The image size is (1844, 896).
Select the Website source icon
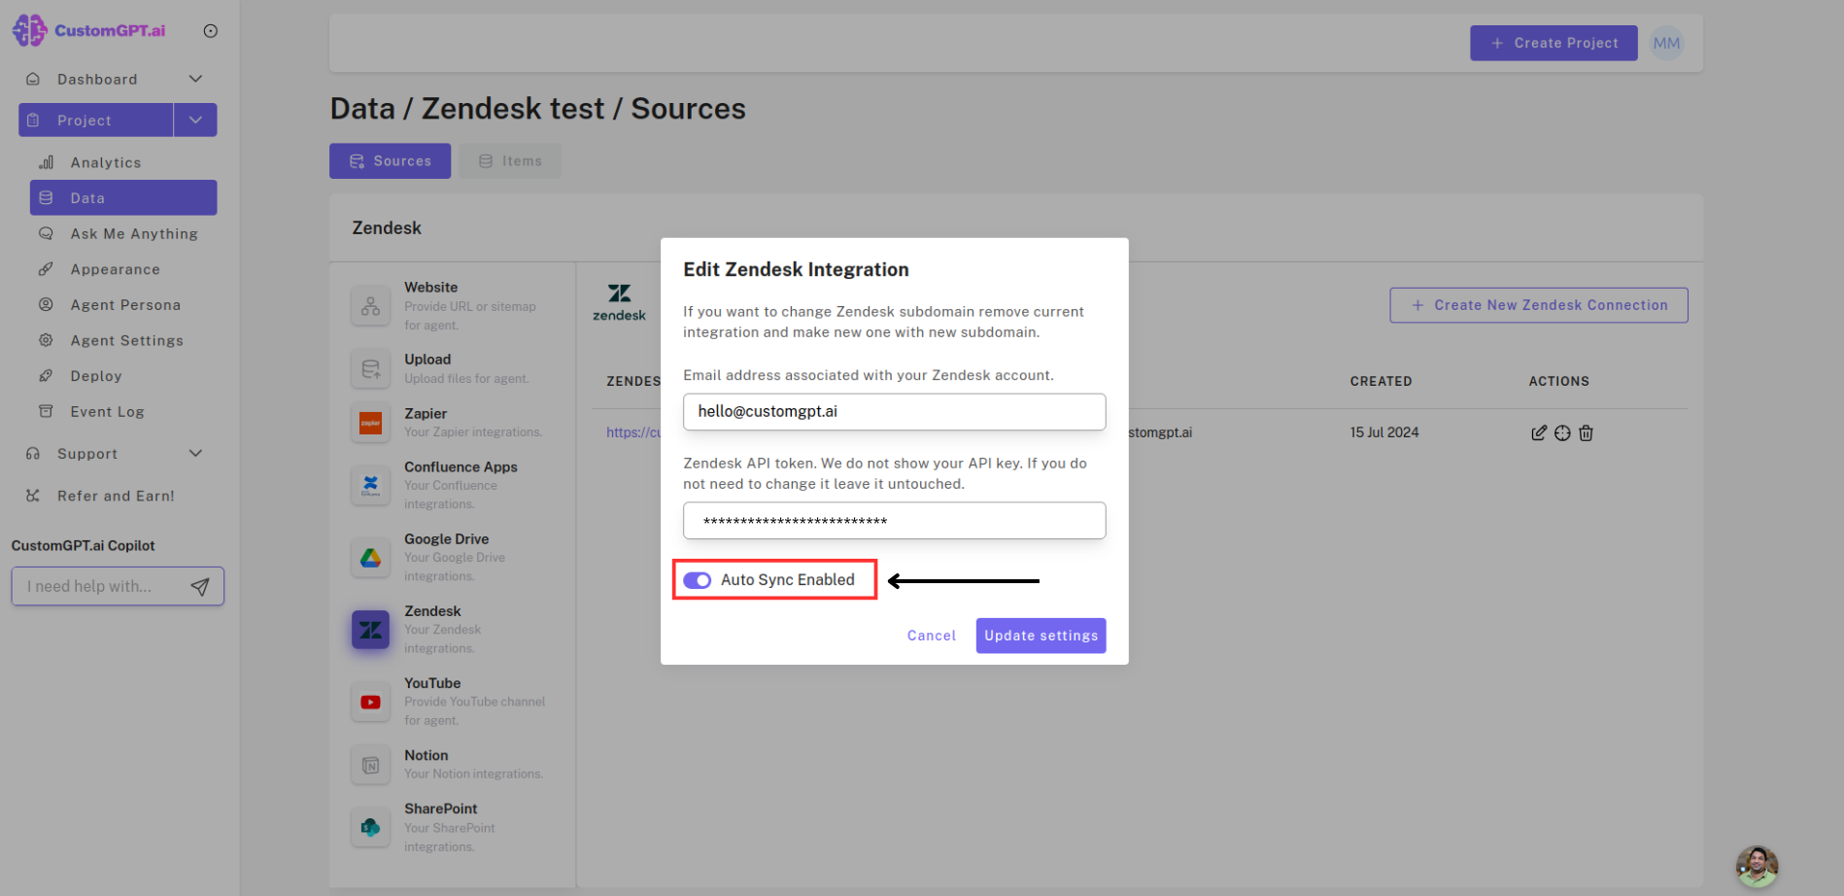[x=370, y=306]
